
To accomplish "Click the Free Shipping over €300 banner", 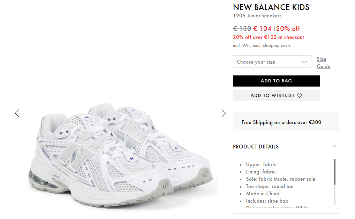I will coord(286,121).
